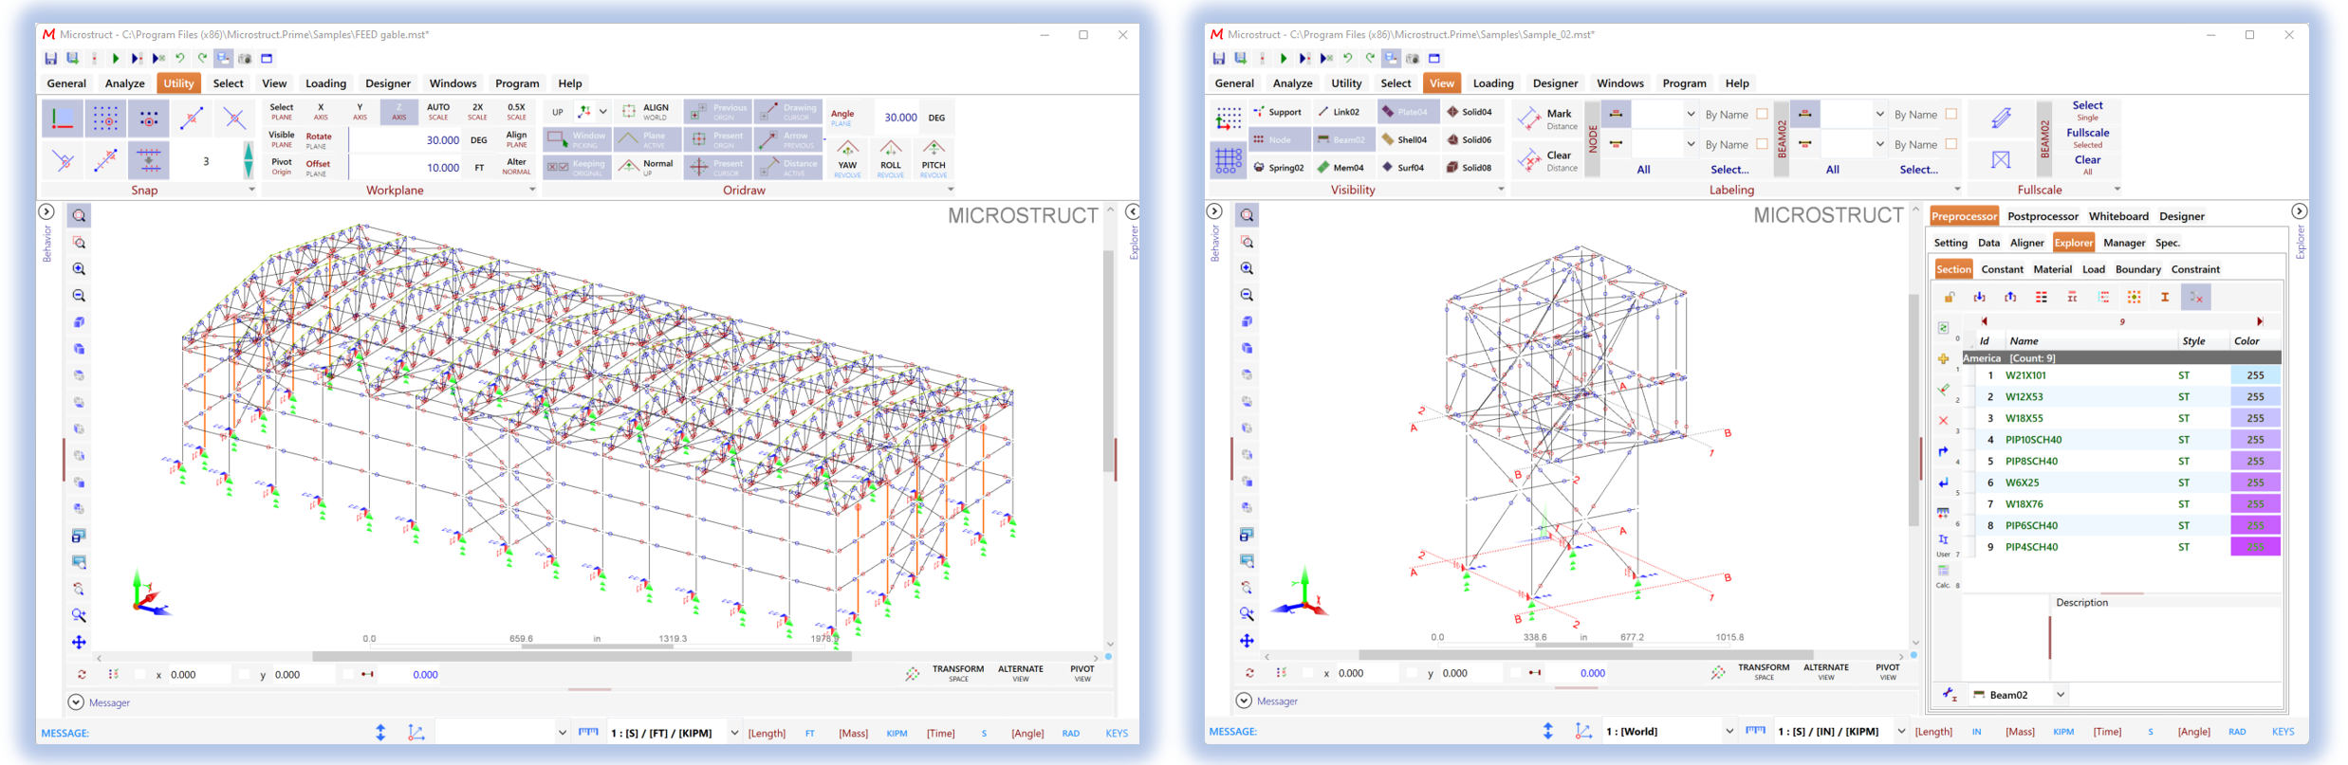Screen dimensions: 2348x765
Task: Open Utility ribbon tab in left window
Action: point(178,83)
